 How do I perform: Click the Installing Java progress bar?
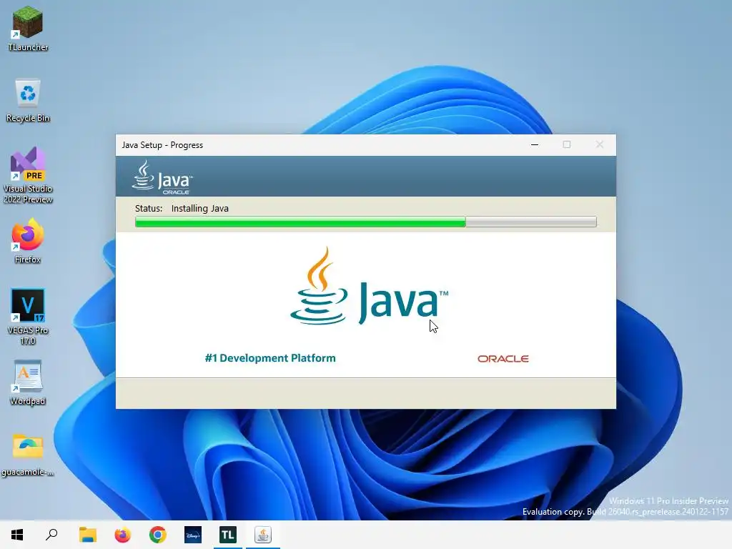(365, 222)
